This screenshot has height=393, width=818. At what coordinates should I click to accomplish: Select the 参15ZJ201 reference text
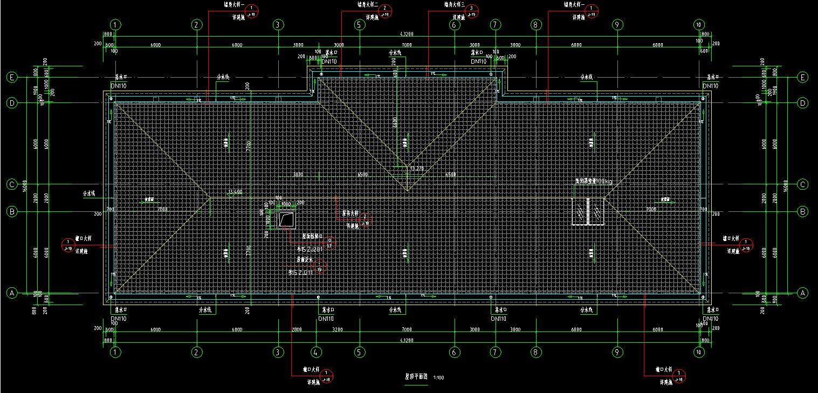point(309,249)
